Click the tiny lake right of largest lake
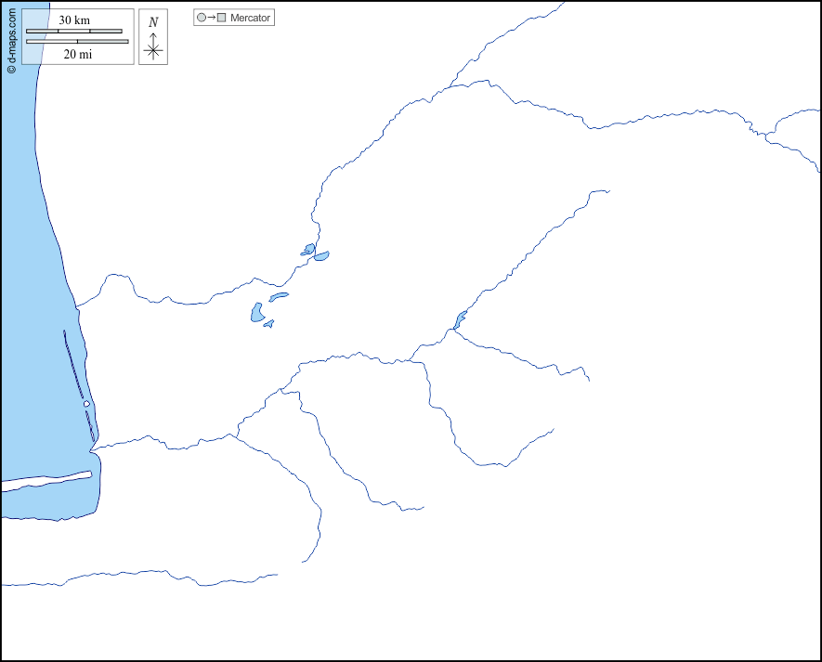This screenshot has width=822, height=662. point(268,324)
